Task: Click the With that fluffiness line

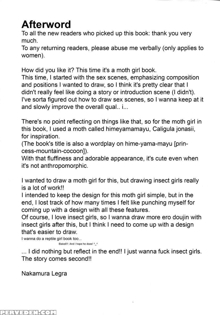Action: tap(110, 159)
